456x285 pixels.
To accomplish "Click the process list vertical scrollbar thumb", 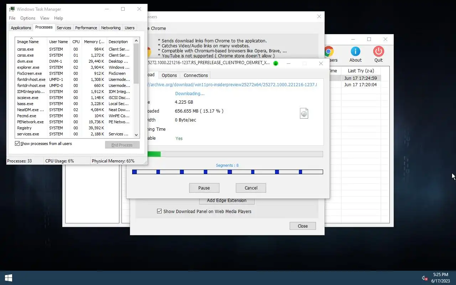I will (136, 63).
